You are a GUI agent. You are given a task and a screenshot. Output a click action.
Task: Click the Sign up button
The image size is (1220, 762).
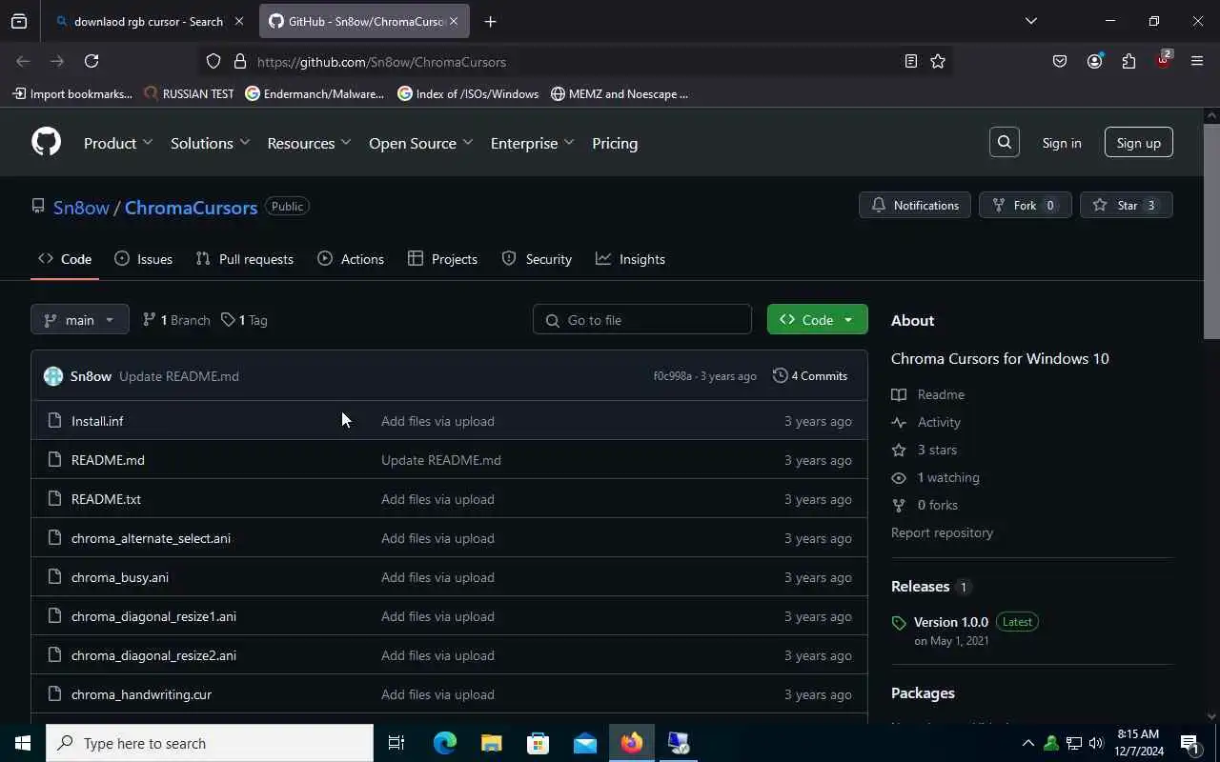coord(1138,143)
